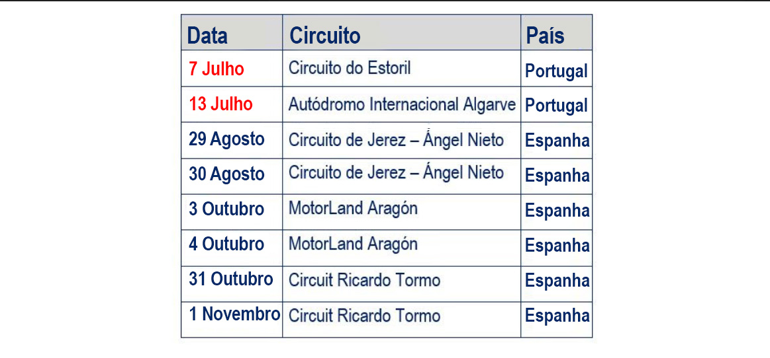Click the "29 Agosto" date cell
The height and width of the screenshot is (358, 770).
226,139
